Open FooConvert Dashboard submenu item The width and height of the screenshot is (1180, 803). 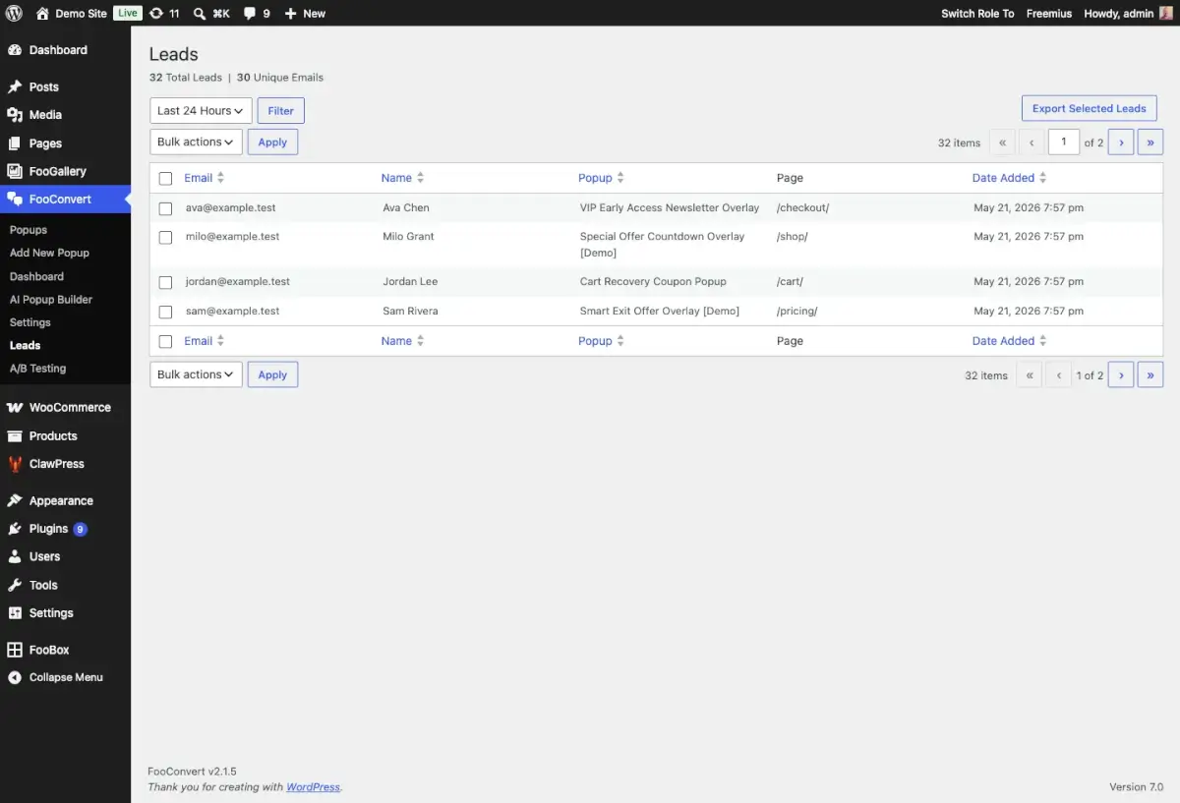36,277
